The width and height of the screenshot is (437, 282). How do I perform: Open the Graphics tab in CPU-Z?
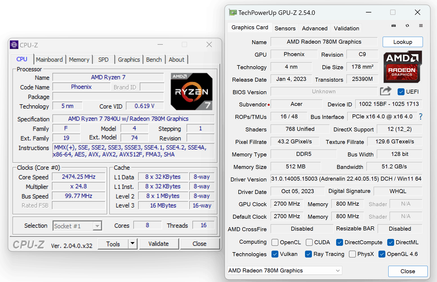tap(129, 60)
